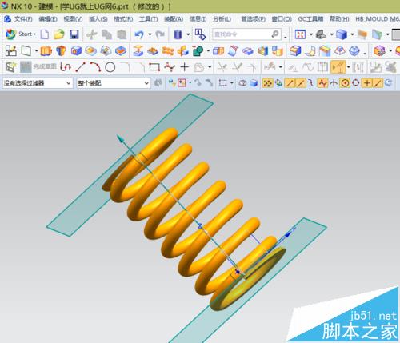
Task: Click the rectangle selection mode icon
Action: pos(222,83)
